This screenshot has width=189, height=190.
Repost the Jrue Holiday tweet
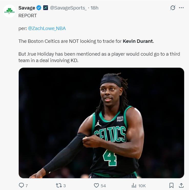click(59, 185)
